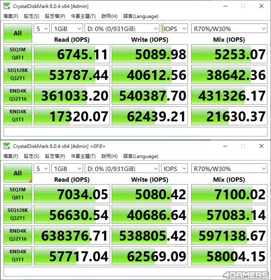Open 語言(Language) menu in 0Fill window
Viewport: 271px width, 280px height.
(x=141, y=156)
